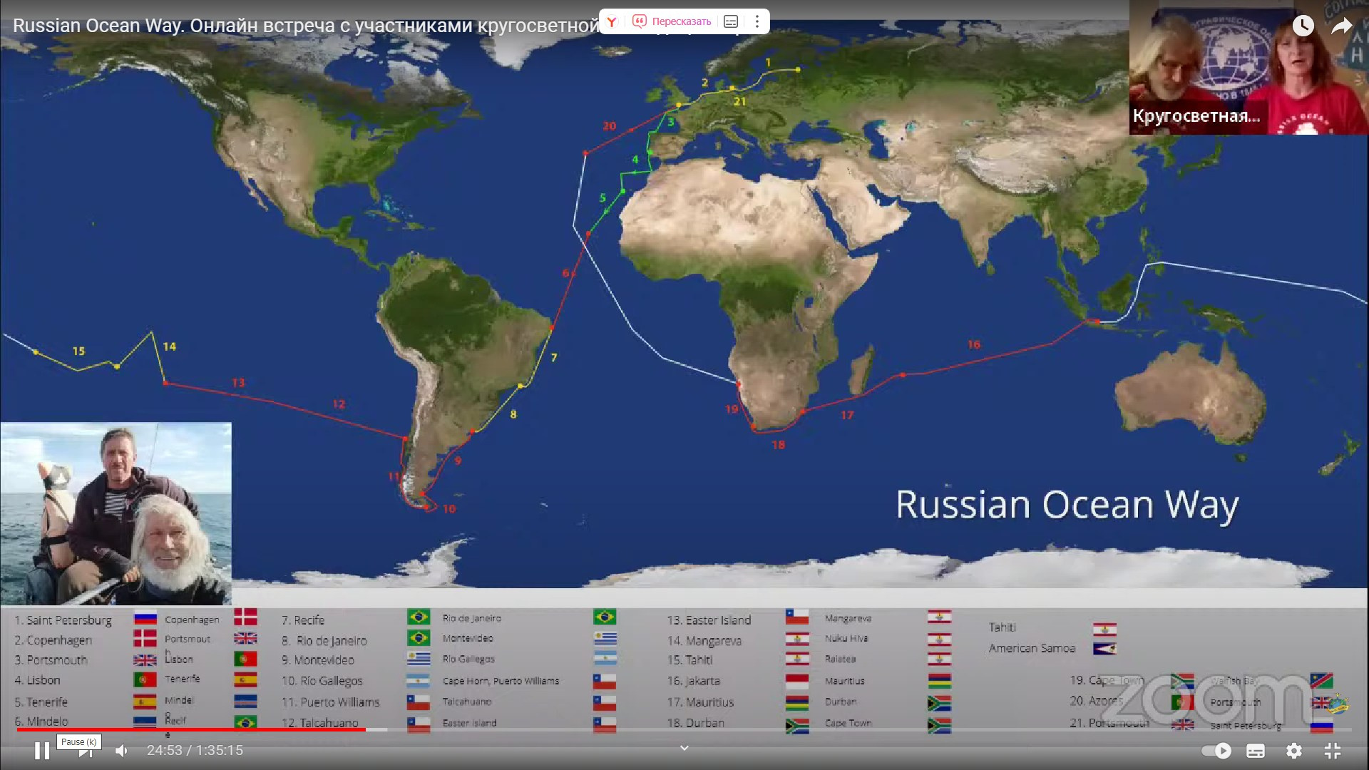This screenshot has width=1369, height=770.
Task: Click the Share arrow icon
Action: [x=1341, y=26]
